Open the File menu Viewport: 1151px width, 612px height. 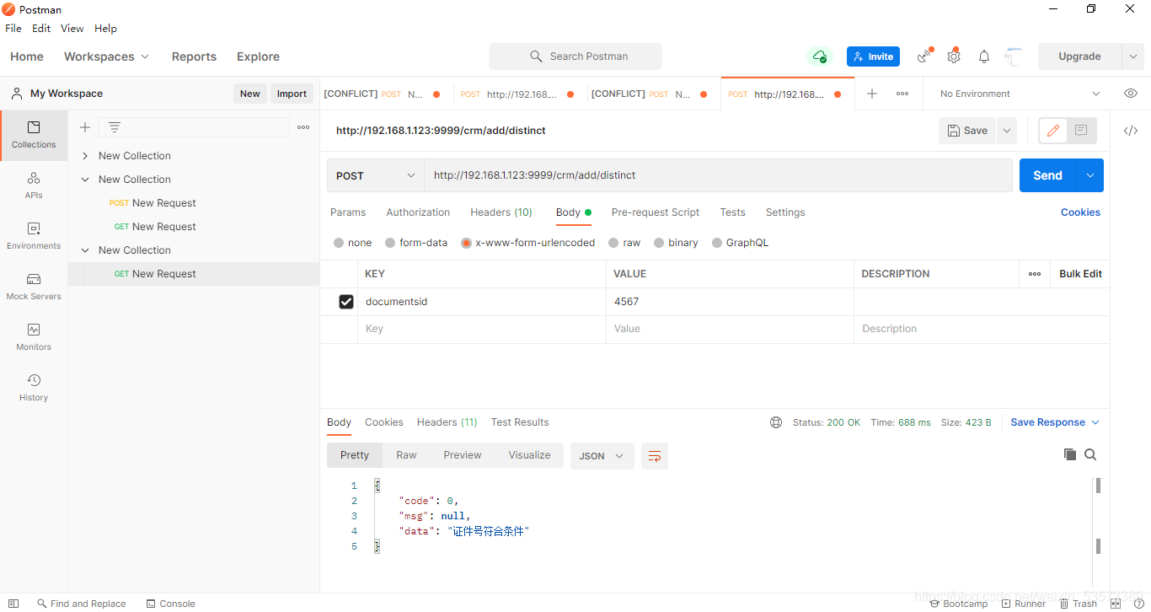click(13, 28)
